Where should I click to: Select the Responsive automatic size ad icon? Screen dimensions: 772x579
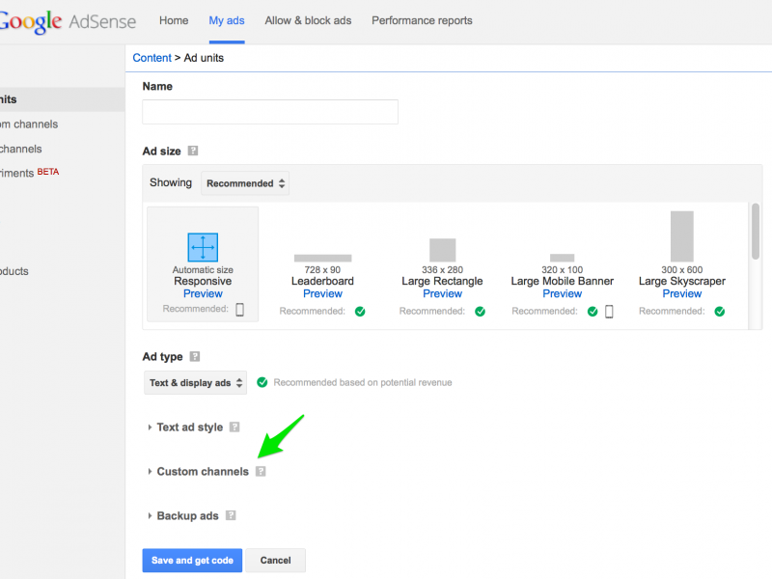pos(203,247)
